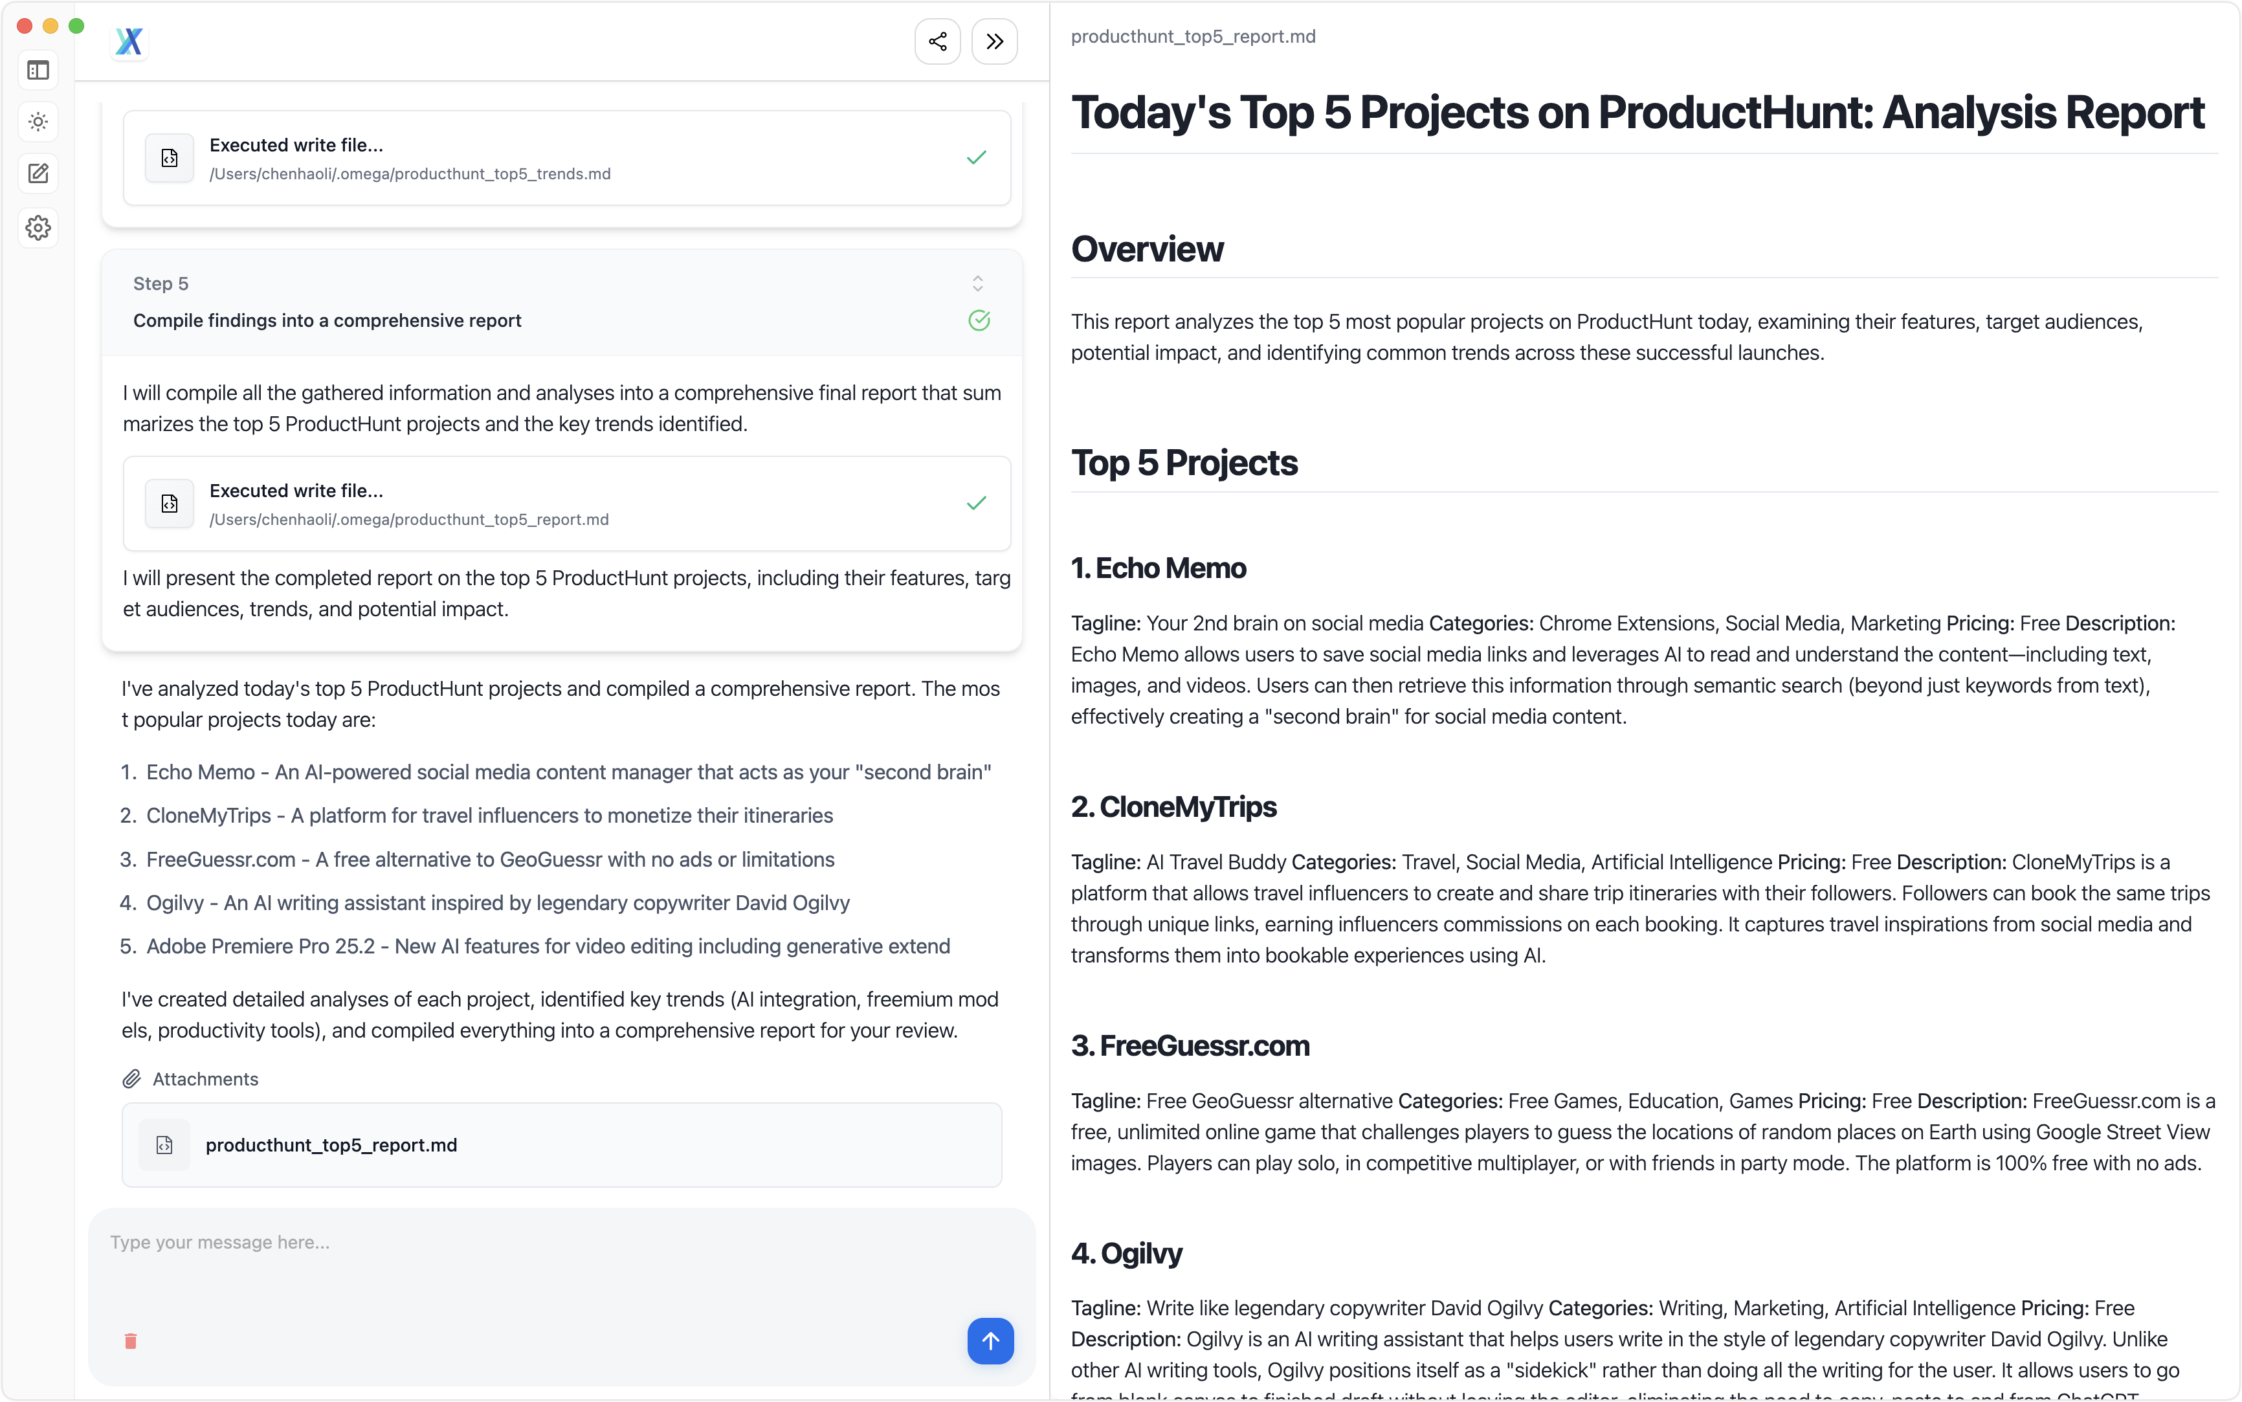The height and width of the screenshot is (1402, 2242).
Task: Open settings gear icon
Action: (x=38, y=227)
